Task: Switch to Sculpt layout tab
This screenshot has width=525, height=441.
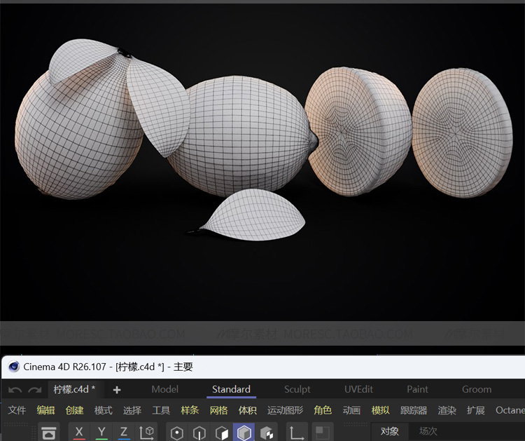Action: click(297, 389)
